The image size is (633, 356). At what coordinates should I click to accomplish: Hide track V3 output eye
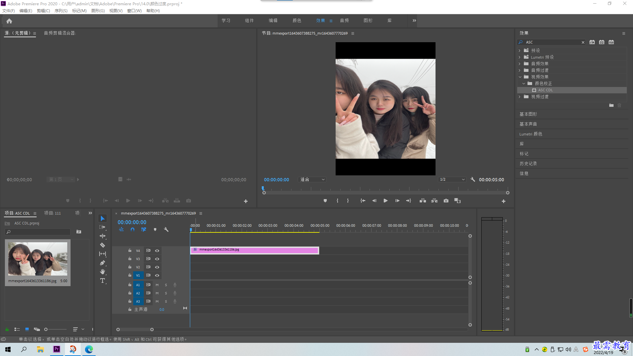coord(157,259)
